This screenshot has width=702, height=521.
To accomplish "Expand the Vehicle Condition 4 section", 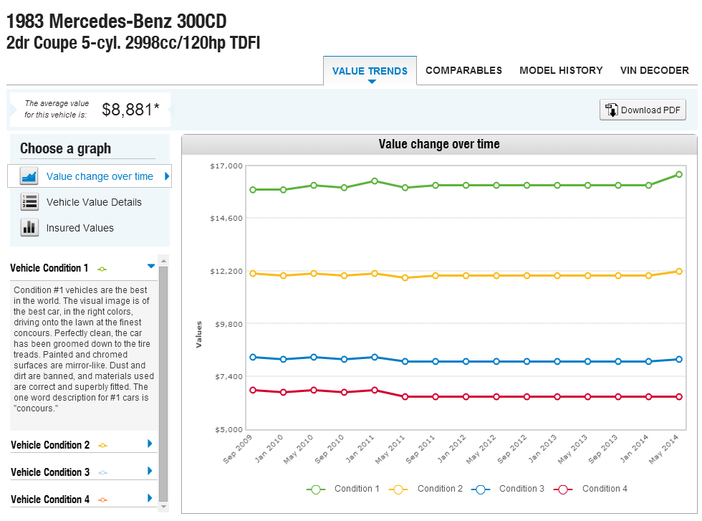I will pyautogui.click(x=150, y=498).
